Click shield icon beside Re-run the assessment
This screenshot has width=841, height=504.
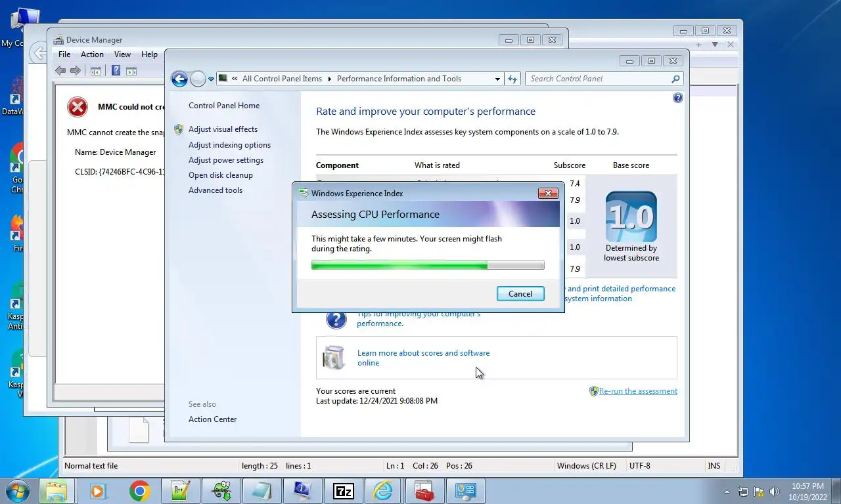point(593,391)
